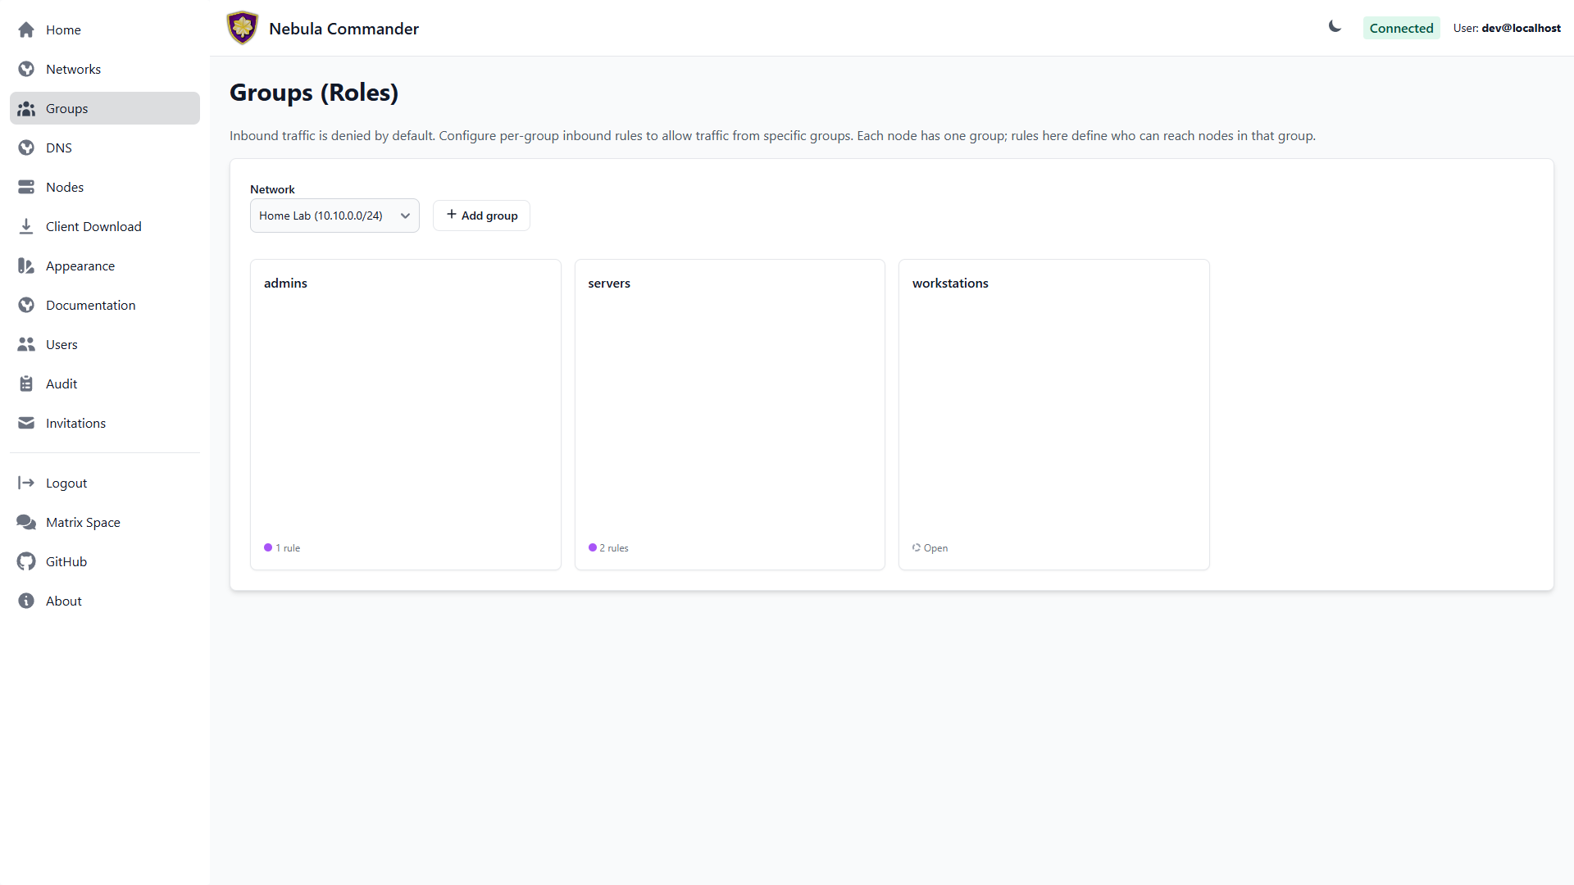
Task: Click the Nebula Commander shield logo
Action: tap(242, 28)
